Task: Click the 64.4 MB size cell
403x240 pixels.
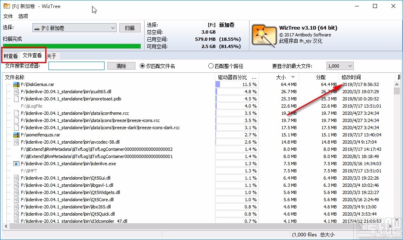Action: [288, 84]
